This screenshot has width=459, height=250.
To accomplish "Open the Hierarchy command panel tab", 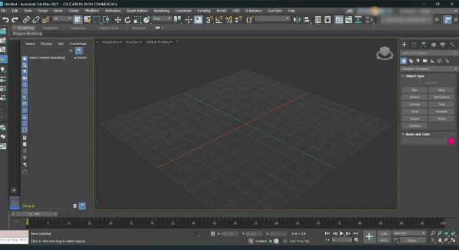I will [x=424, y=44].
